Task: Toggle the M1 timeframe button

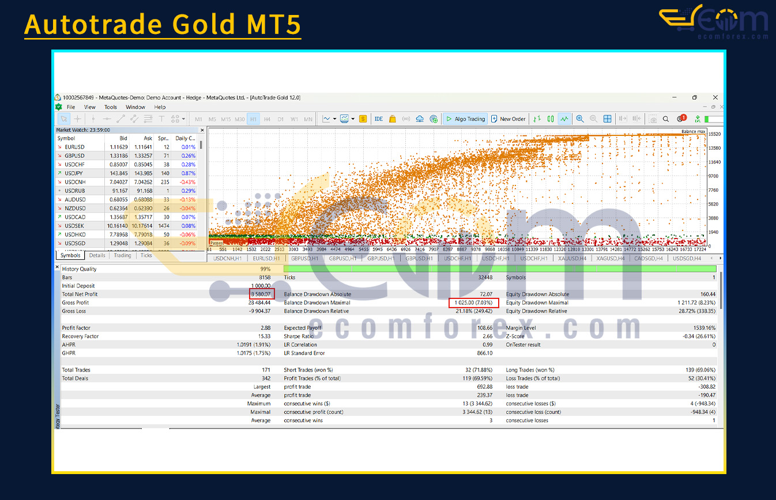Action: [x=198, y=119]
